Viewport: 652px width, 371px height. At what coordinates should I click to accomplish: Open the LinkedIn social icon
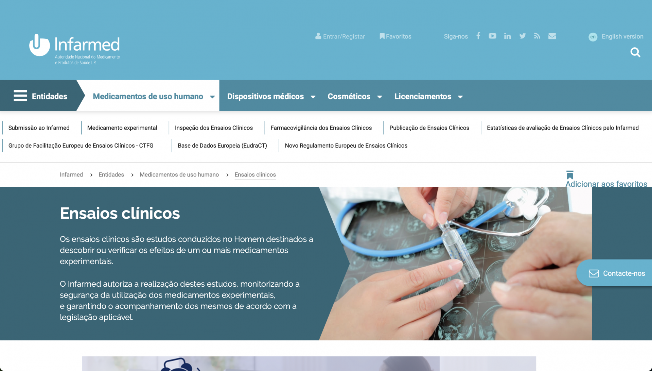point(507,36)
